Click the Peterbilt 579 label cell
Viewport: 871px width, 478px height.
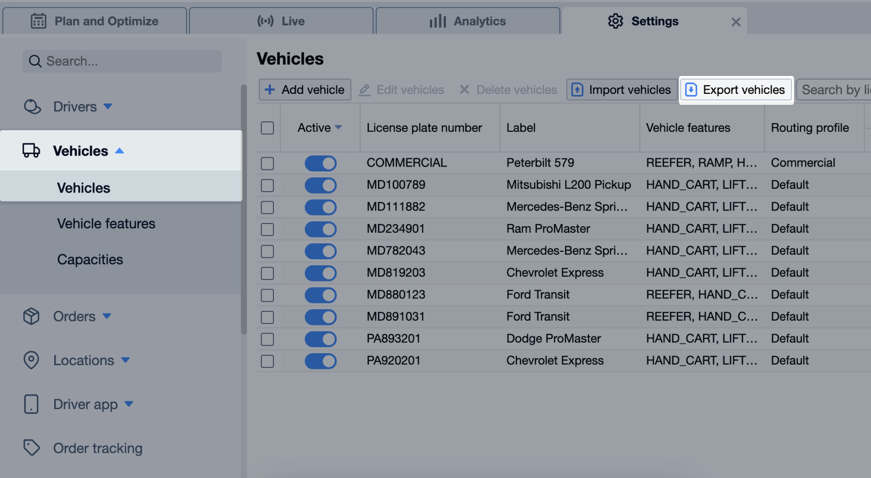click(x=540, y=163)
